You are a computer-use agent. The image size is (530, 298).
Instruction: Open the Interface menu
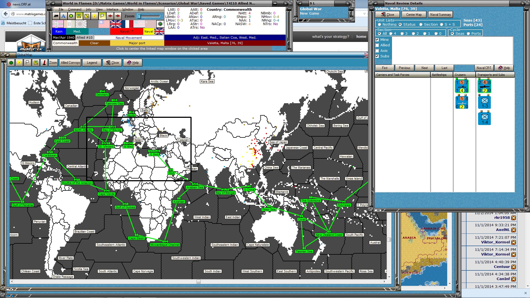(x=112, y=9)
